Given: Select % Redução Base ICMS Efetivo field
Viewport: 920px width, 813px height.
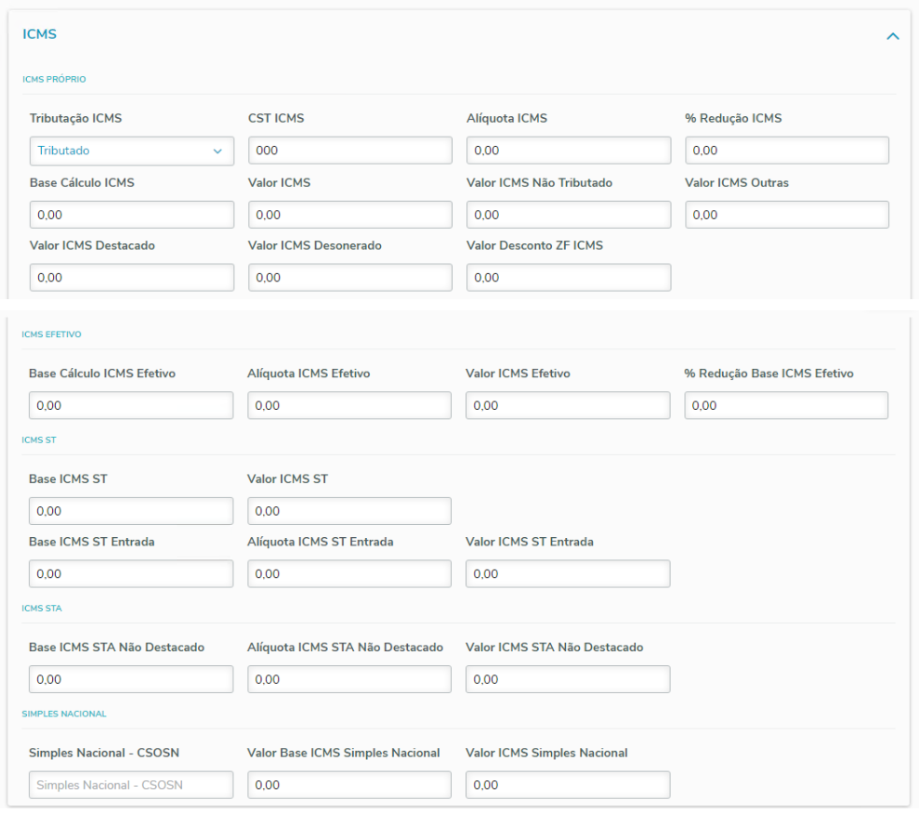Looking at the screenshot, I should coord(786,406).
